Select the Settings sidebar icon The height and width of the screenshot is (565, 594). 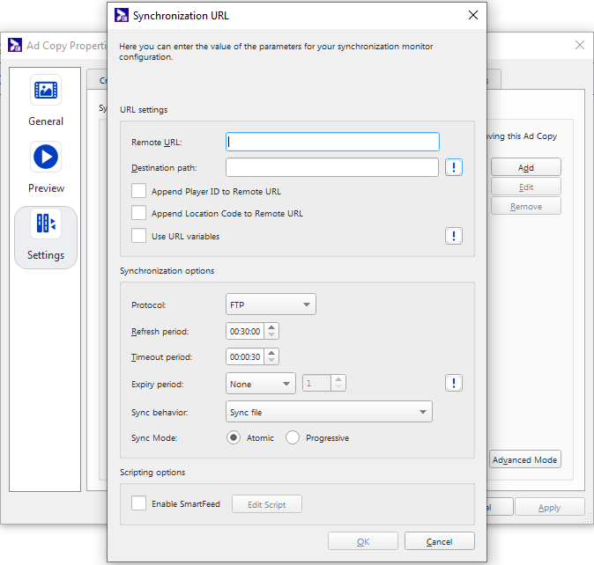tap(46, 224)
